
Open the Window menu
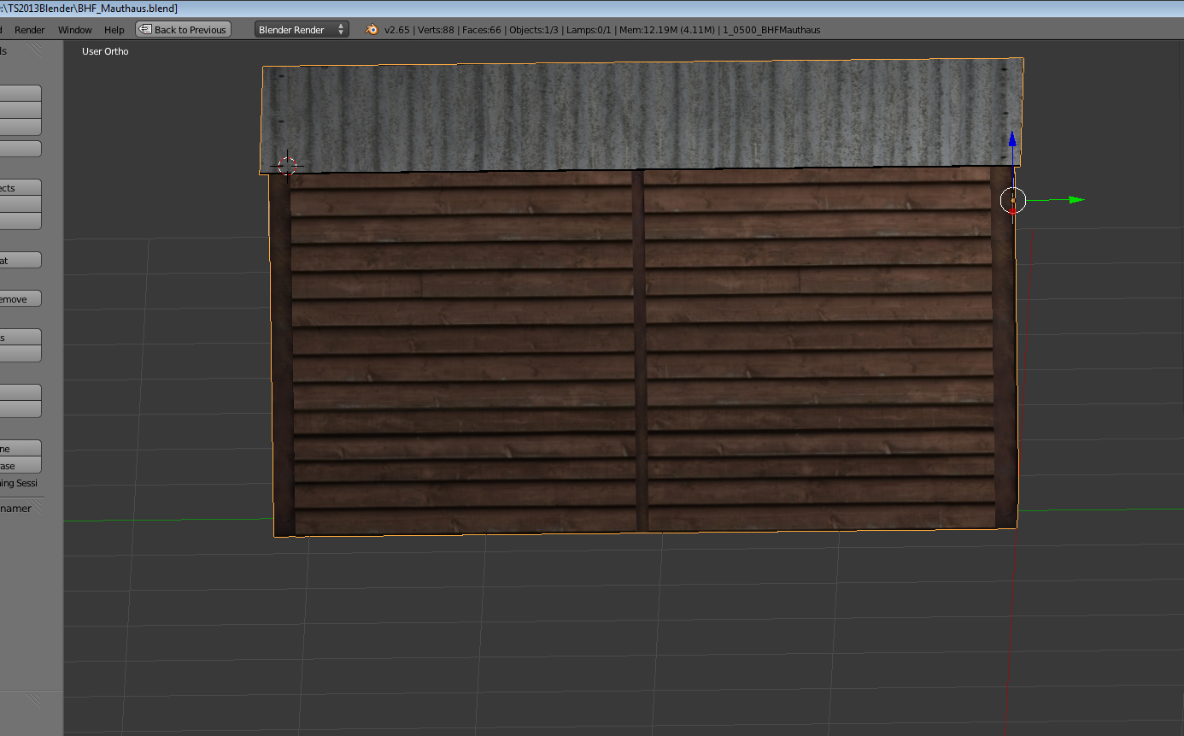click(x=74, y=29)
